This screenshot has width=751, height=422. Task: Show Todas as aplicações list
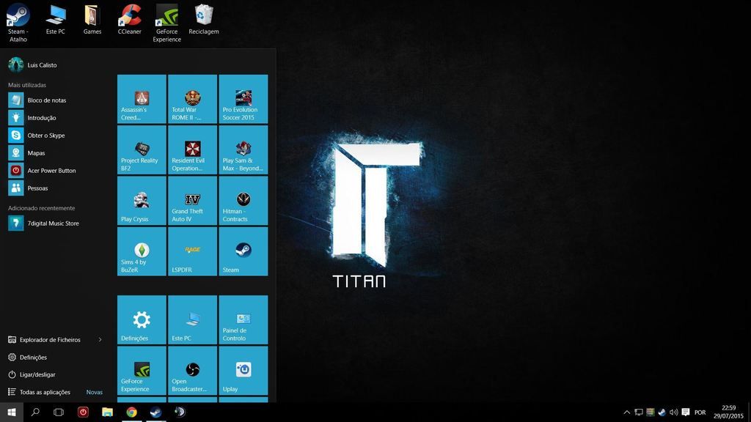(40, 392)
